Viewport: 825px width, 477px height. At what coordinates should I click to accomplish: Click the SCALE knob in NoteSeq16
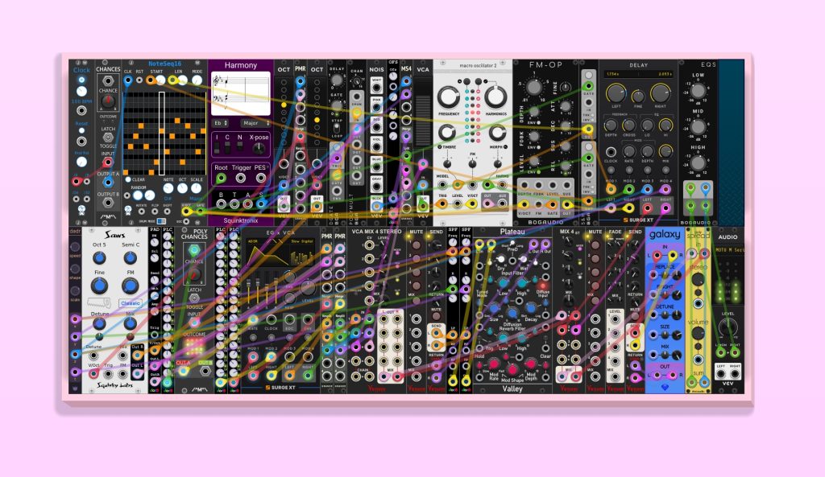[x=197, y=188]
